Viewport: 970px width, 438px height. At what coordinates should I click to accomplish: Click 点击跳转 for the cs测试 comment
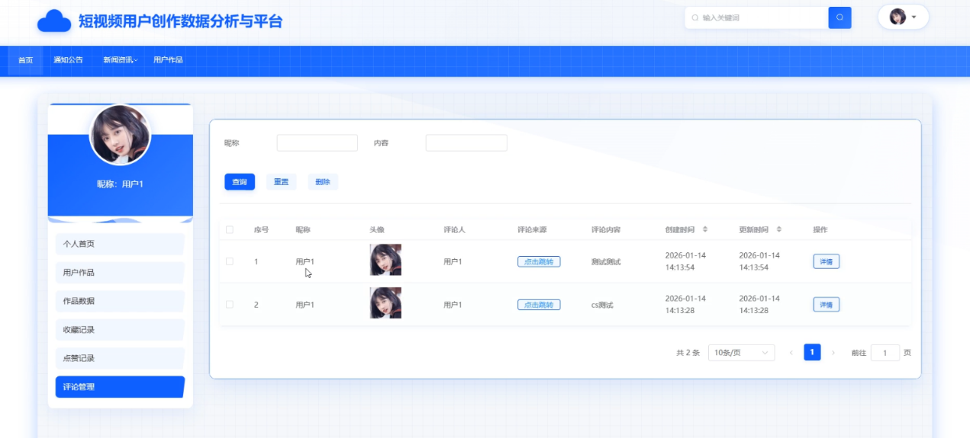[x=539, y=305]
